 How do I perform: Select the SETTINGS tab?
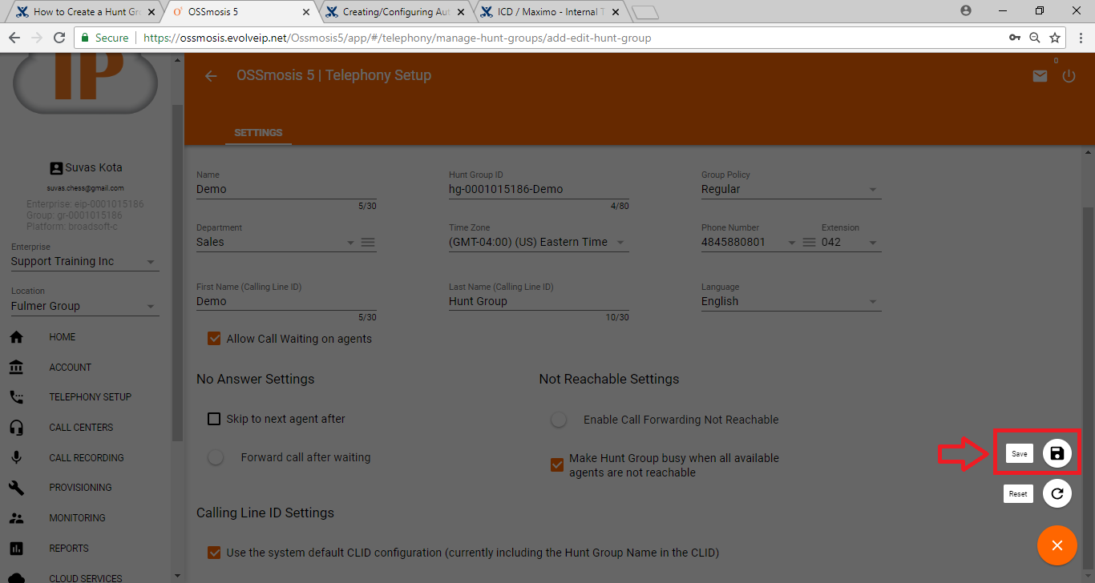coord(258,133)
